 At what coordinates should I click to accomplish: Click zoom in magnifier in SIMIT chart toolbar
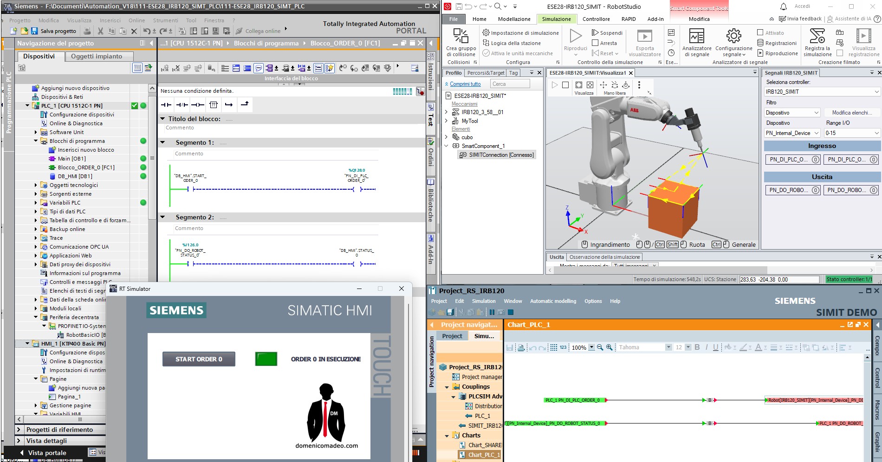[609, 347]
